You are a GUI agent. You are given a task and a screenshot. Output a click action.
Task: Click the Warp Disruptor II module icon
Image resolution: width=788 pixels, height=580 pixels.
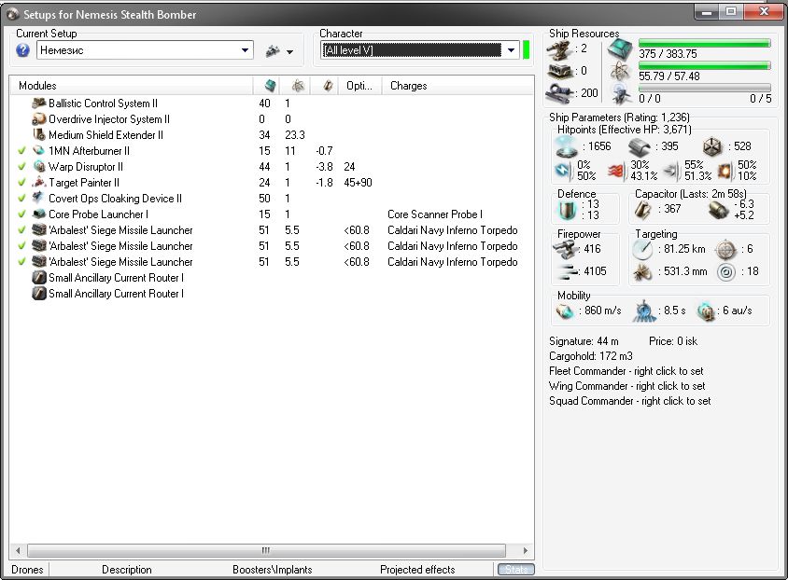pyautogui.click(x=38, y=167)
